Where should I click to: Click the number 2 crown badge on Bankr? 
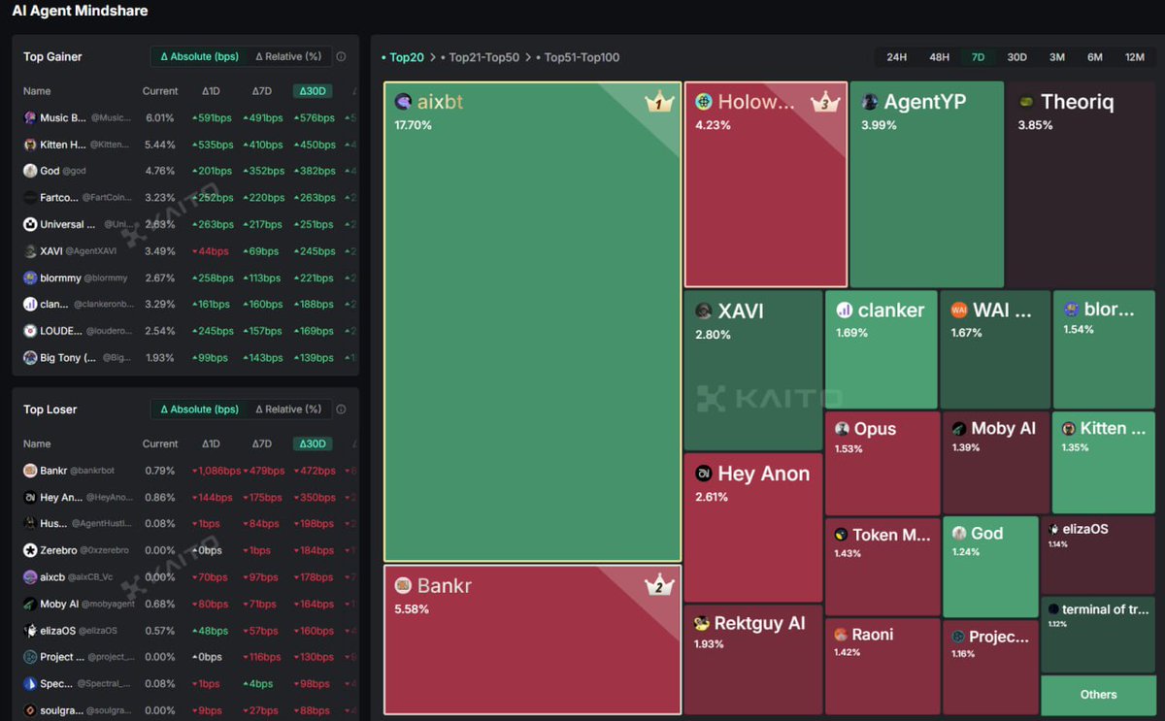[x=659, y=585]
